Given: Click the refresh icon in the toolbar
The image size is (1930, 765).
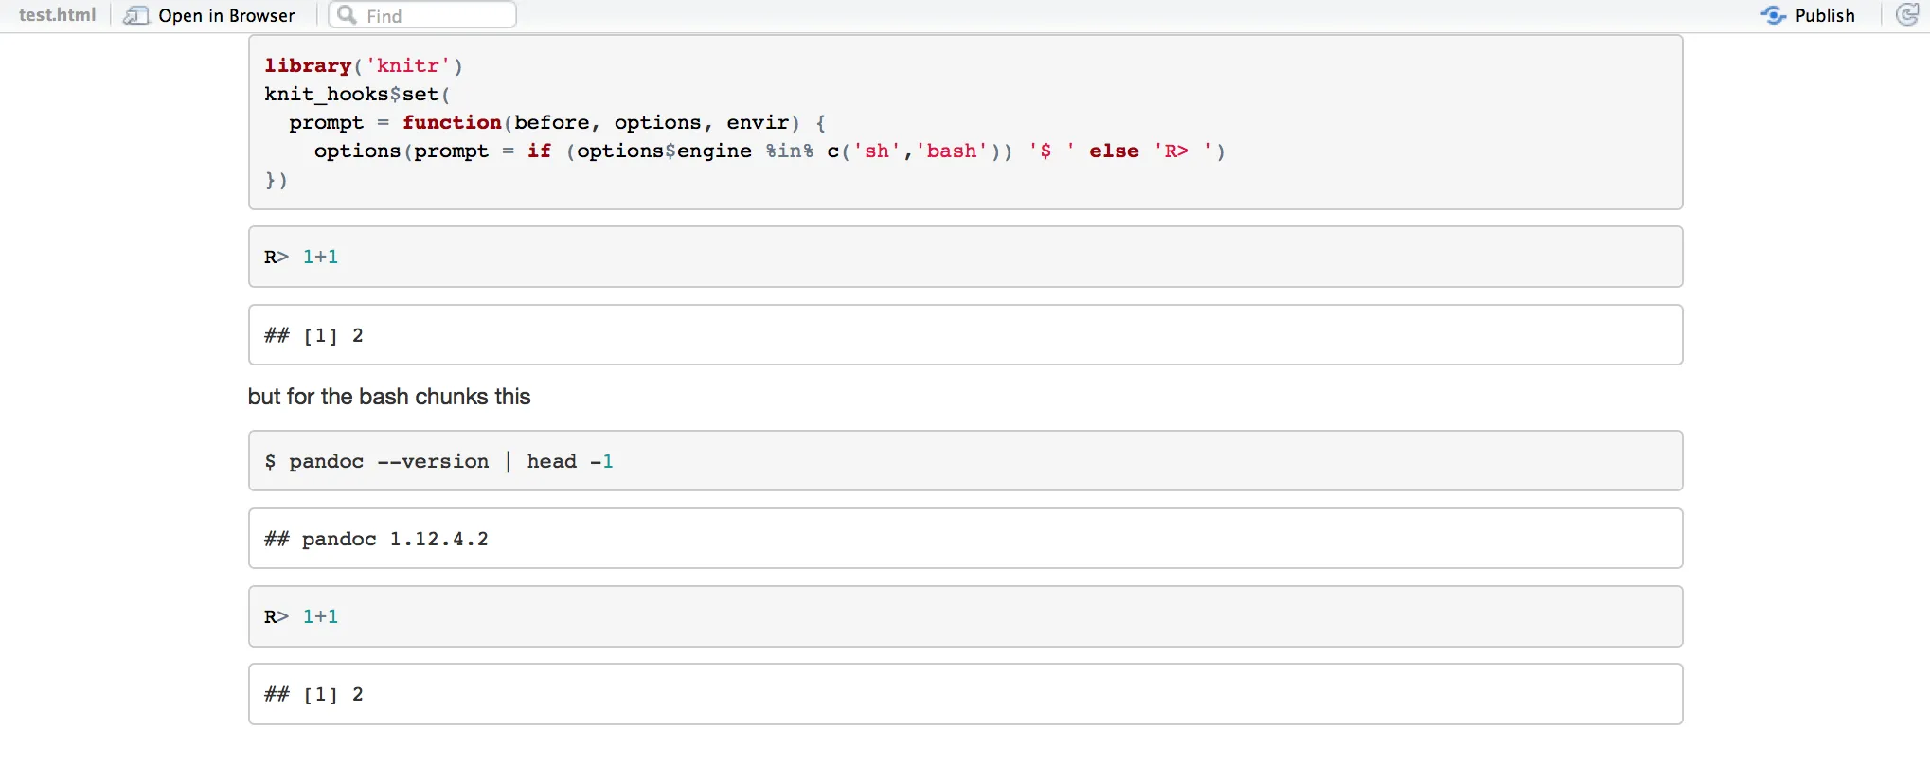Looking at the screenshot, I should coord(1907,15).
